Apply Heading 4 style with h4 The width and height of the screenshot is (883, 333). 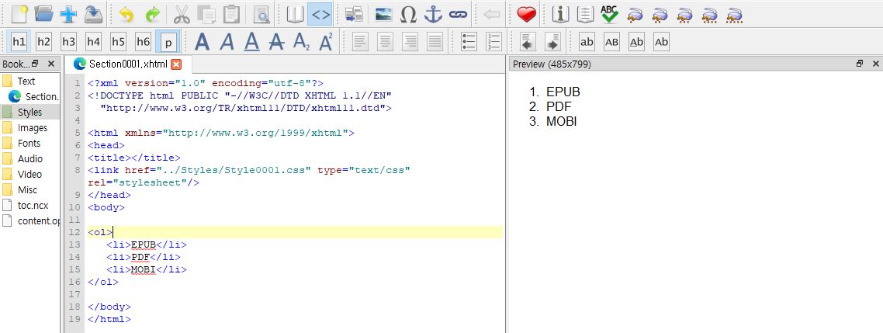[x=93, y=42]
